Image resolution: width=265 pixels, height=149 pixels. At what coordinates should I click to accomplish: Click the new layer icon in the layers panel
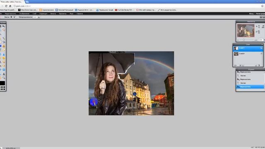[x=256, y=65]
